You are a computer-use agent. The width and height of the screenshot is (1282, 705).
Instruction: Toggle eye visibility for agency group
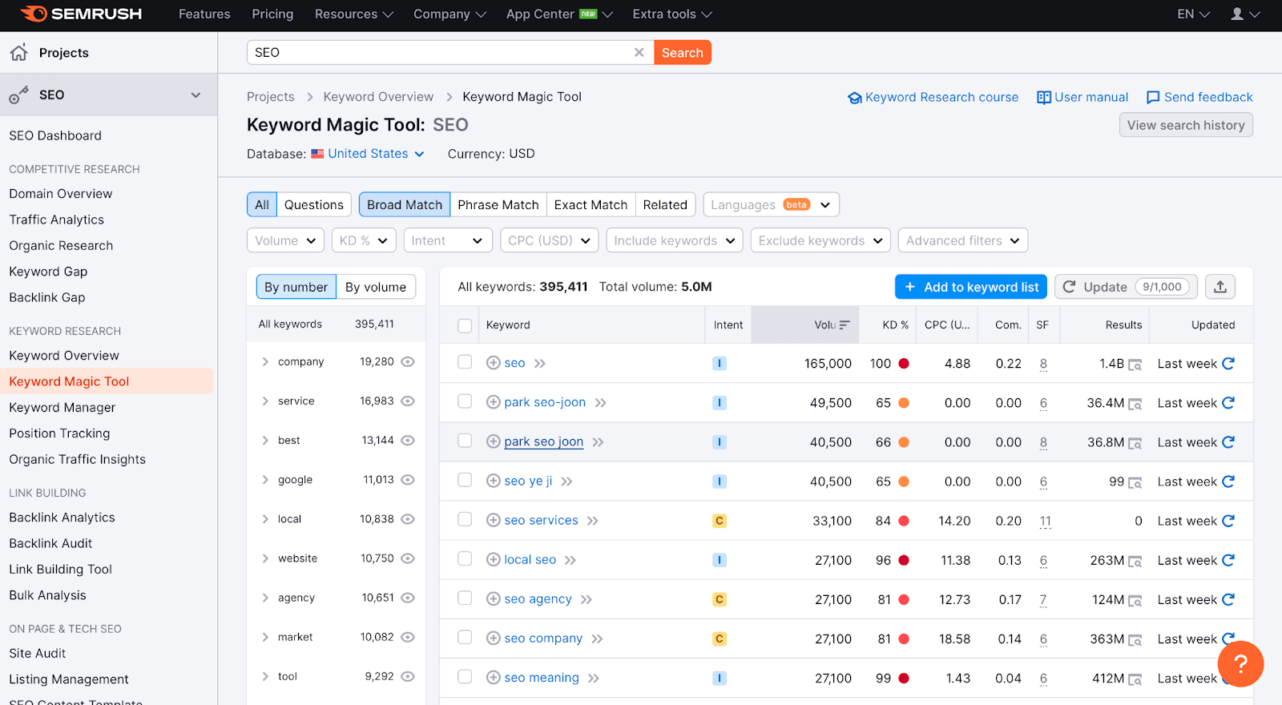tap(408, 598)
